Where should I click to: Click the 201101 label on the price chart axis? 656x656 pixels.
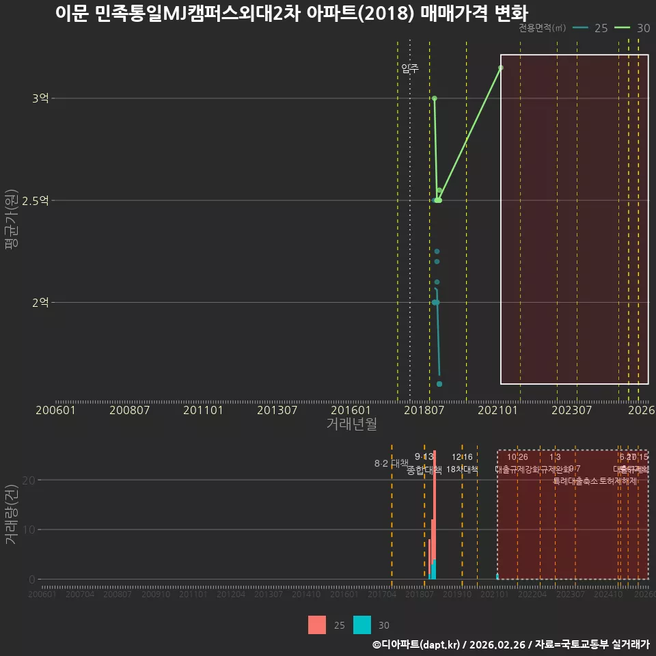(x=203, y=410)
